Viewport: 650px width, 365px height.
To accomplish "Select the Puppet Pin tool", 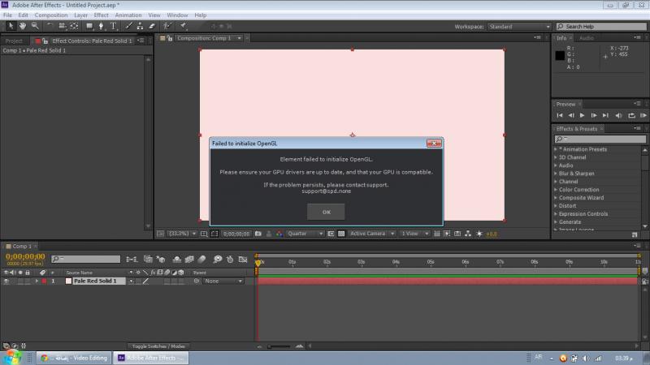I will (183, 26).
